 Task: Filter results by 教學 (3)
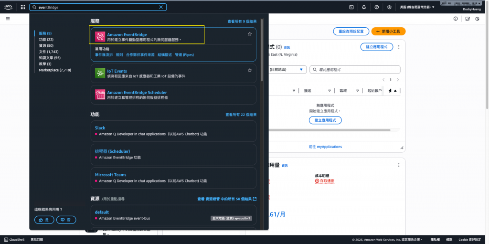(x=45, y=64)
